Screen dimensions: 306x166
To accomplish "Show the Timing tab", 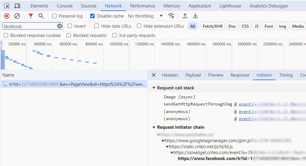I will pyautogui.click(x=286, y=75).
